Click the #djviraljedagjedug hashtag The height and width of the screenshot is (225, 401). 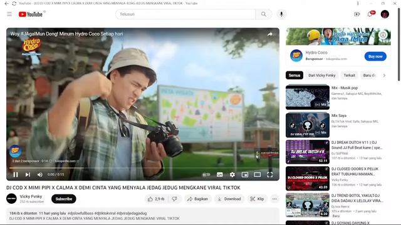coord(132,213)
